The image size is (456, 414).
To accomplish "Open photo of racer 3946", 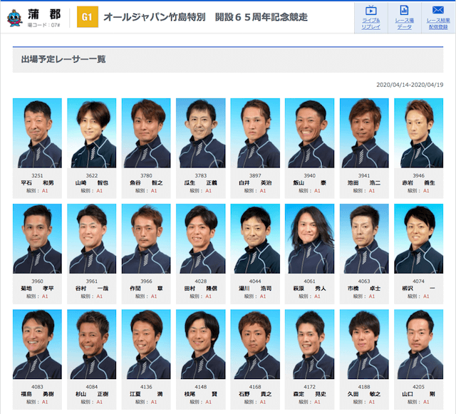I will coord(418,133).
